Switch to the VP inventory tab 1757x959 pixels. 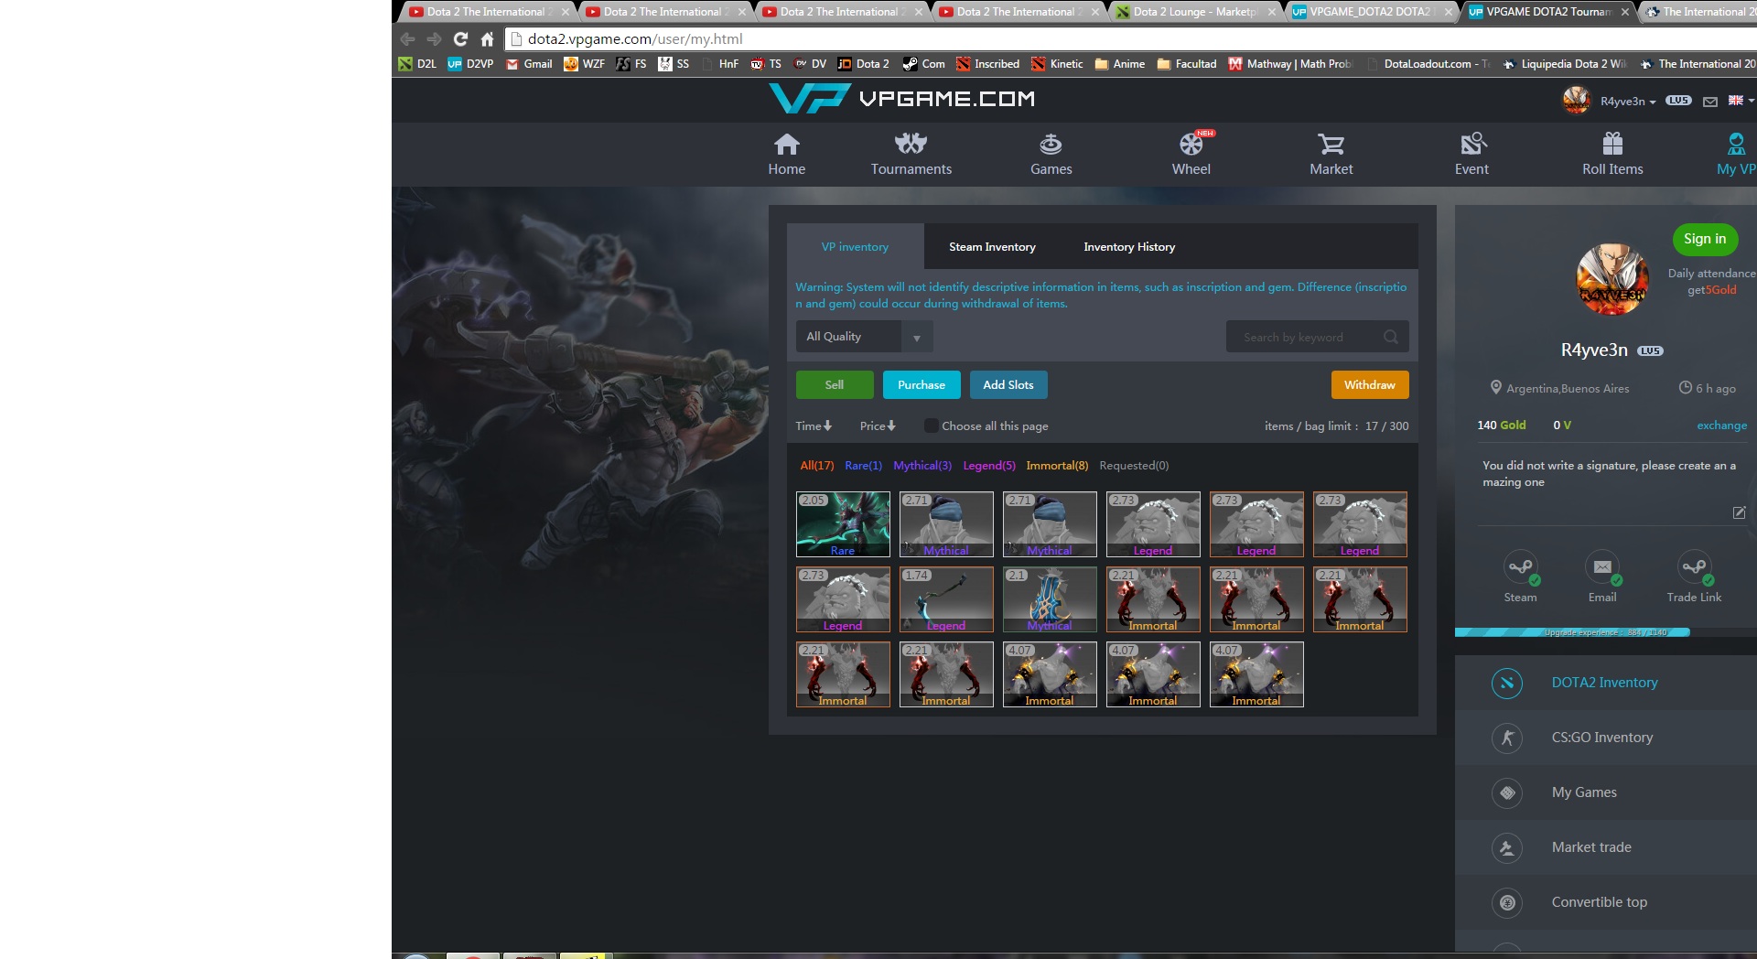(855, 247)
